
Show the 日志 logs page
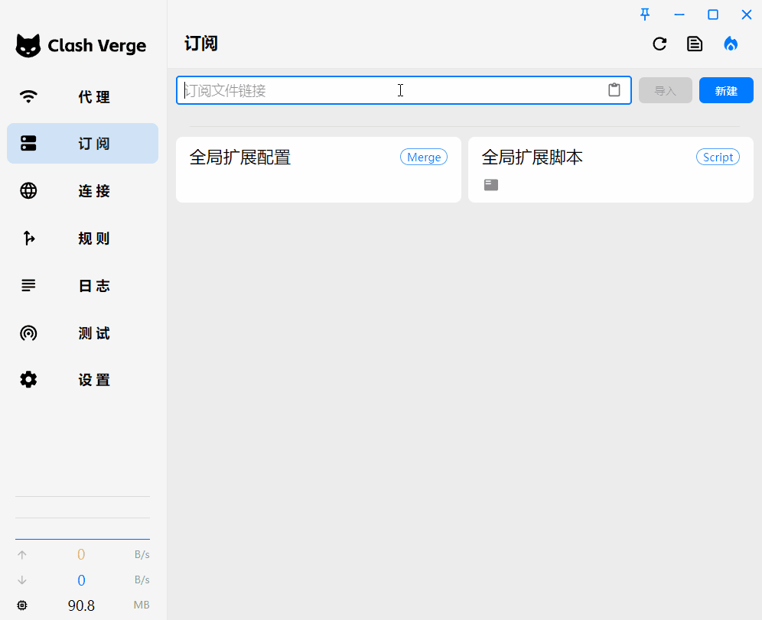83,285
